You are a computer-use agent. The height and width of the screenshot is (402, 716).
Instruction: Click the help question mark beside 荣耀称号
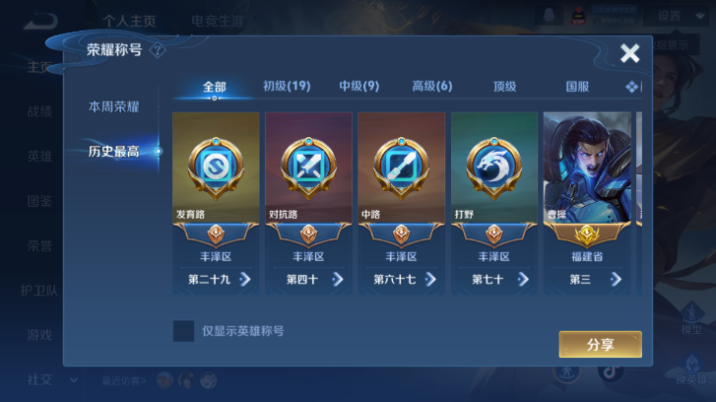click(x=158, y=50)
